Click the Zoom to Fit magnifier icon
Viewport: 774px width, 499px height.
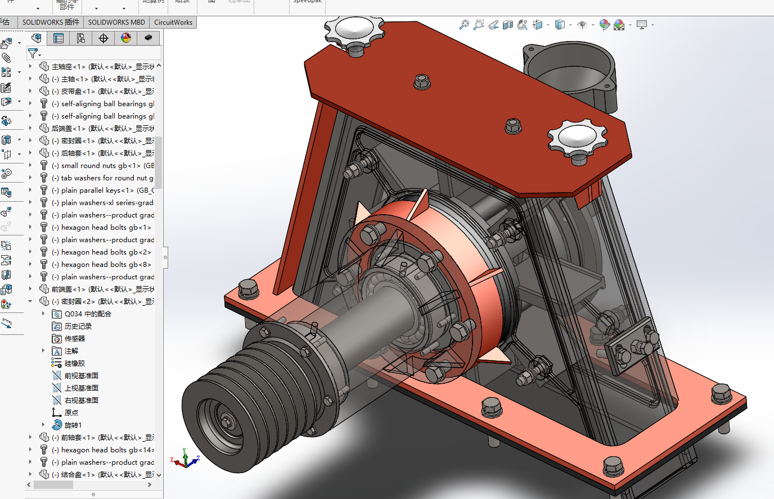(464, 25)
